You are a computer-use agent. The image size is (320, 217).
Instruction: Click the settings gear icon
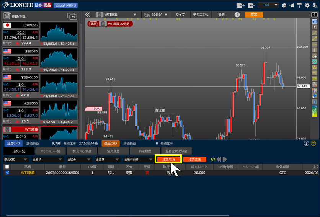pos(307,5)
